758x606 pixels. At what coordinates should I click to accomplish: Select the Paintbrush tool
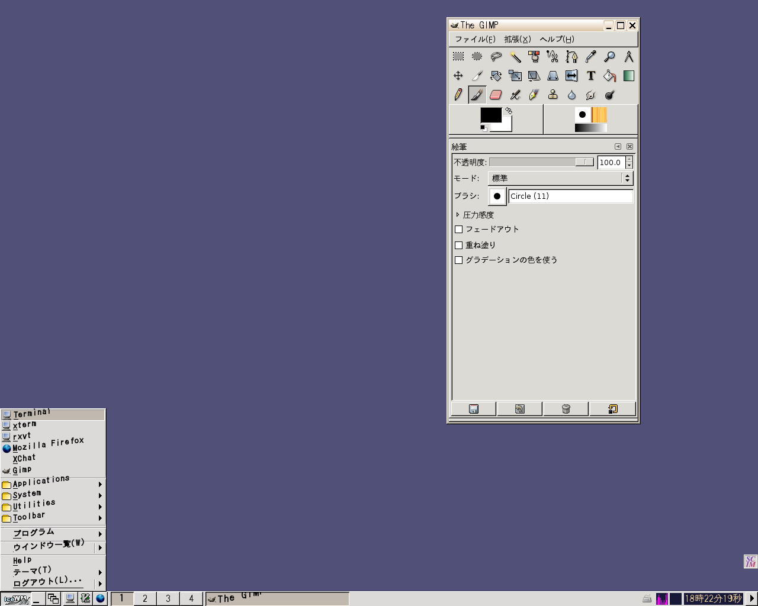477,95
